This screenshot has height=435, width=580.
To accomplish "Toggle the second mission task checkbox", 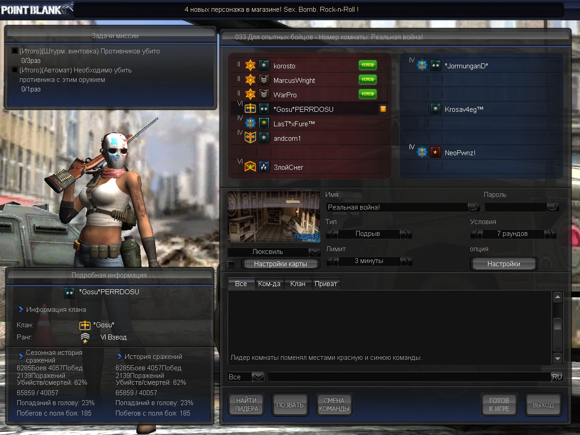I will click(x=14, y=70).
